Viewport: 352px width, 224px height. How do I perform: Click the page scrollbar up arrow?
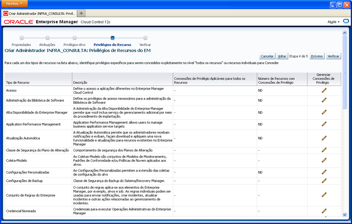coord(345,33)
